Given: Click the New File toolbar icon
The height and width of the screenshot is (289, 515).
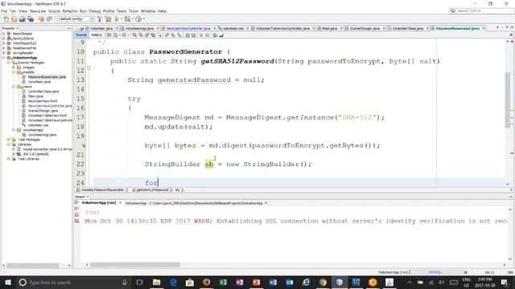Looking at the screenshot, I should [x=6, y=19].
